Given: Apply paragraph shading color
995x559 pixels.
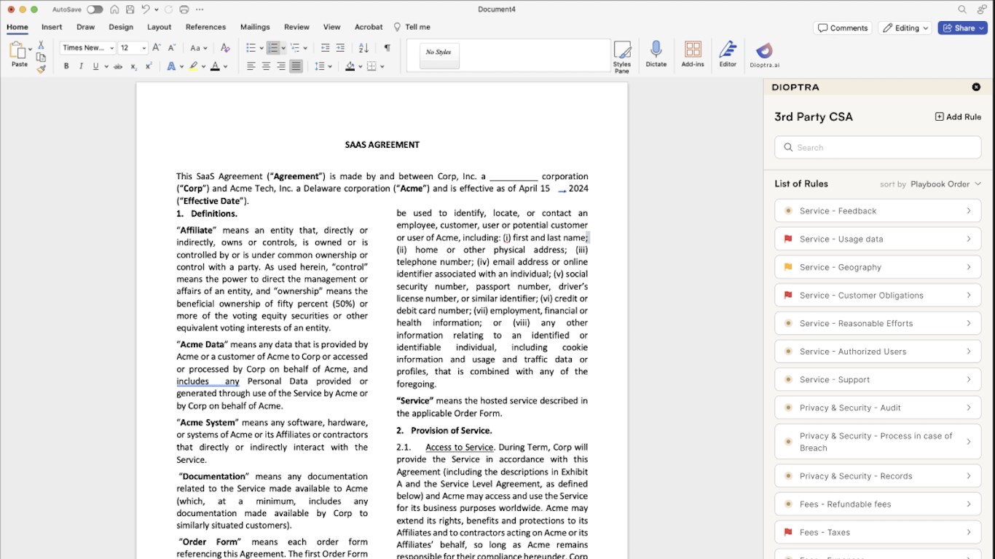Looking at the screenshot, I should (x=350, y=66).
